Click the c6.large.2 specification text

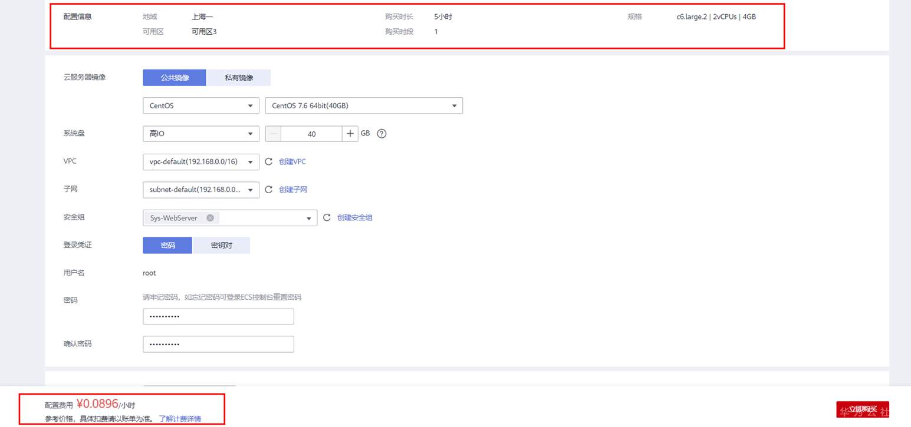[716, 16]
